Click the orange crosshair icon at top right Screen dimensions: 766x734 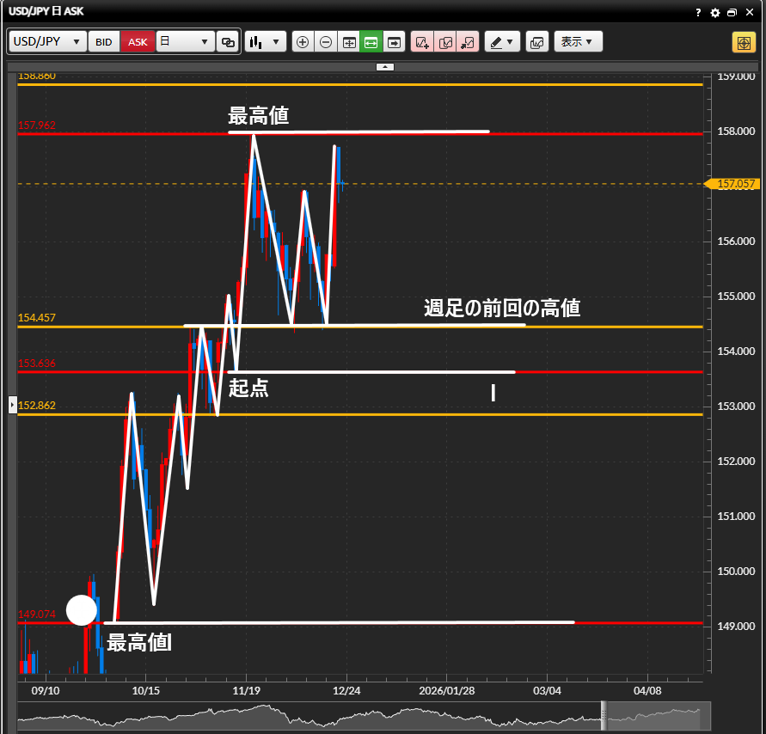coord(743,42)
